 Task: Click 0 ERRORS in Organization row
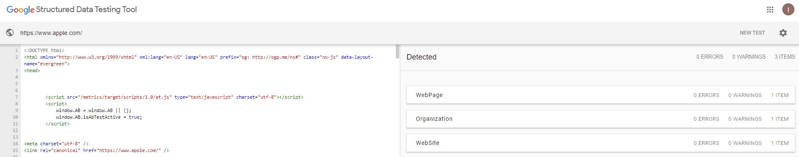click(x=706, y=119)
